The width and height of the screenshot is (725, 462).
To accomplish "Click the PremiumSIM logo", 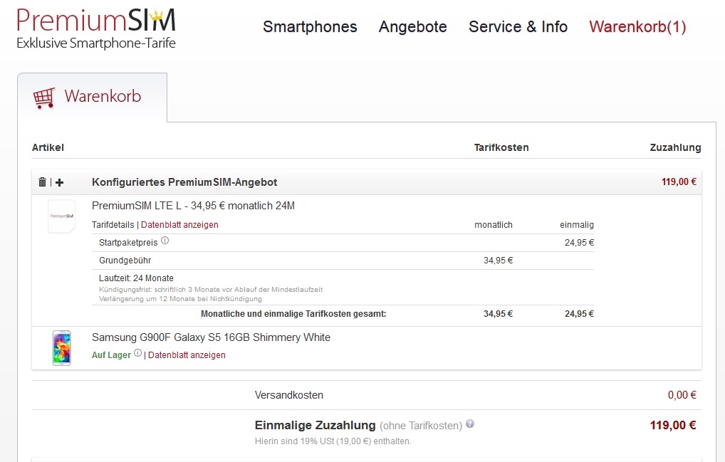I will pyautogui.click(x=96, y=28).
